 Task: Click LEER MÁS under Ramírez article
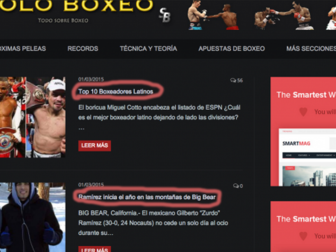coord(95,249)
